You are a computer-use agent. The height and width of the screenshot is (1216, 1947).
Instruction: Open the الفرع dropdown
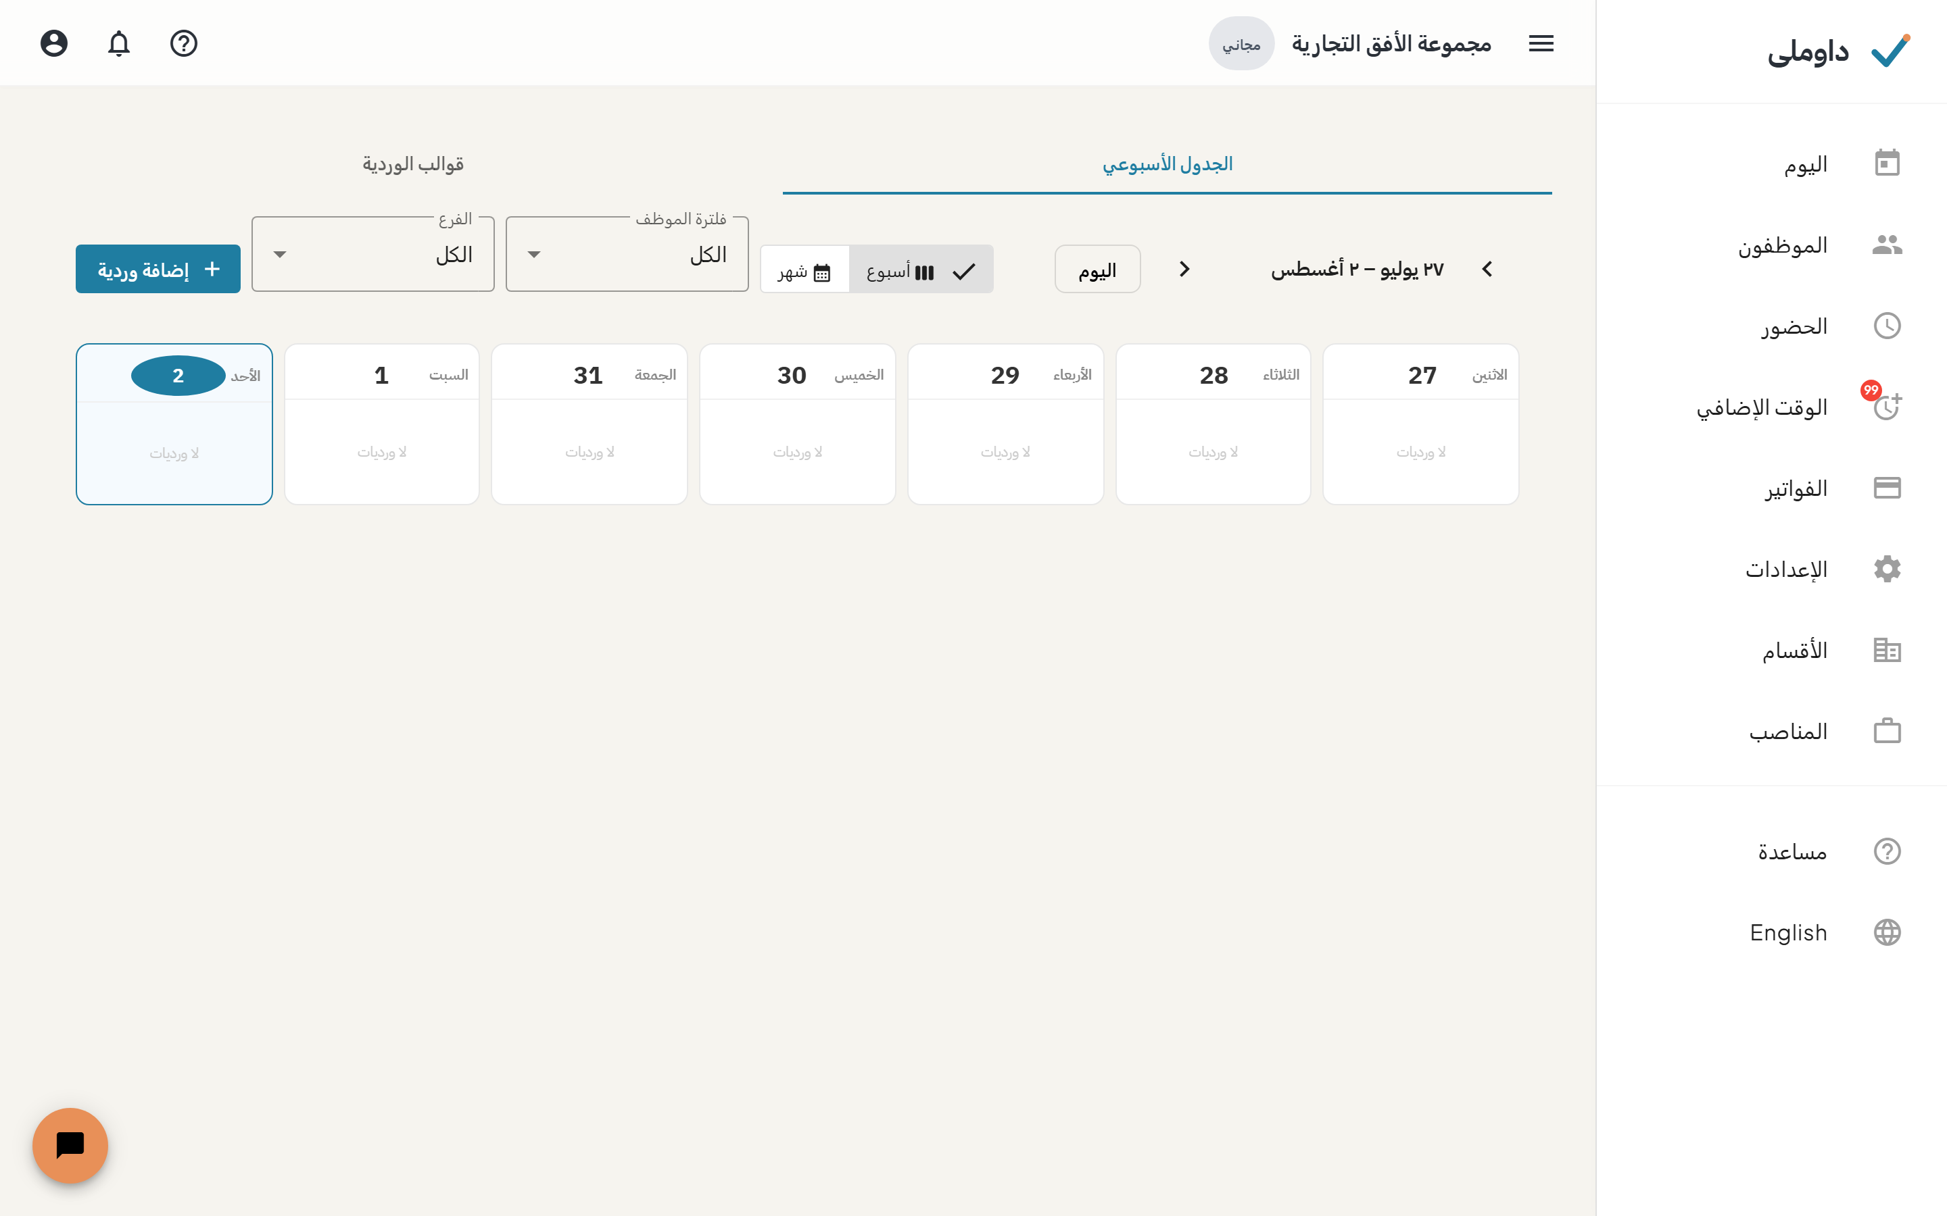point(372,254)
